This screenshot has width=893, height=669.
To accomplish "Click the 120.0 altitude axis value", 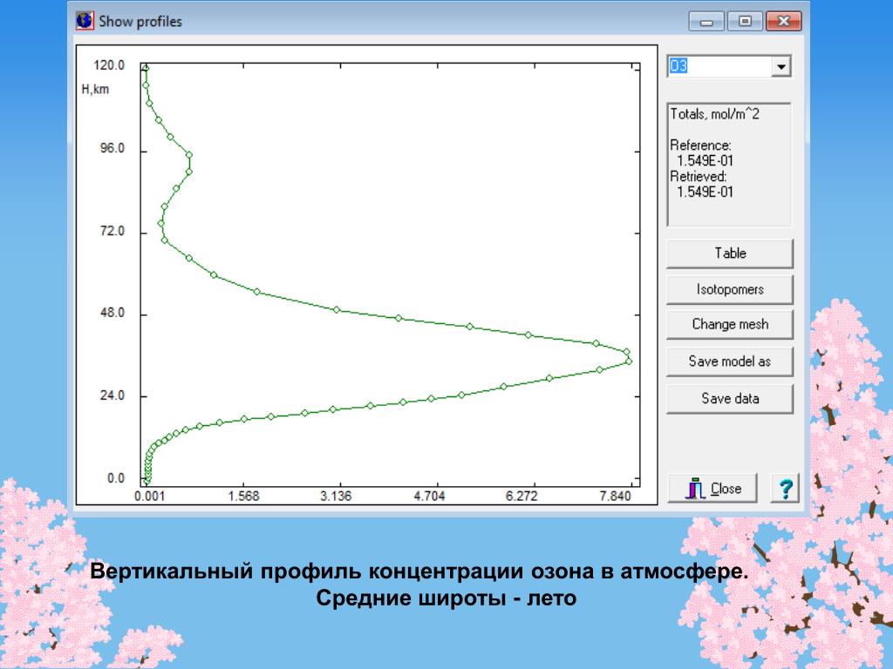I will pos(109,65).
